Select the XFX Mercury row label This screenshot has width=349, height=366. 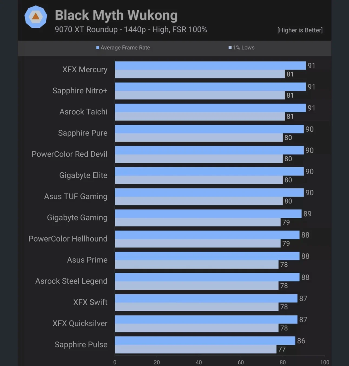tap(85, 69)
